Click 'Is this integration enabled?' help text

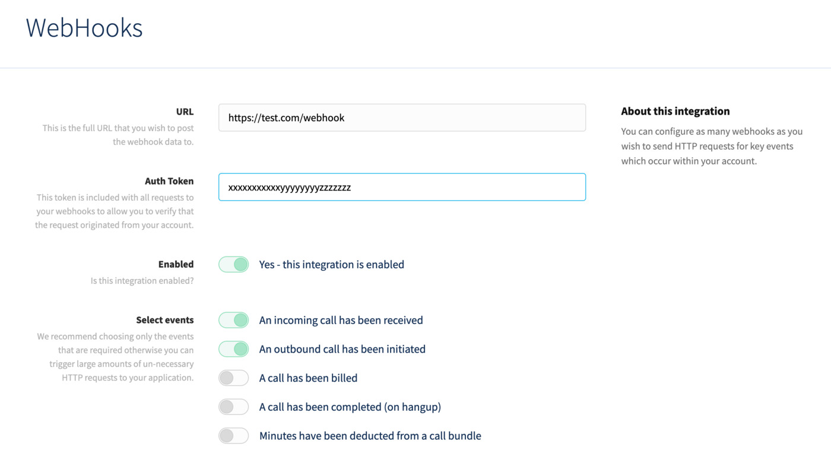point(142,280)
